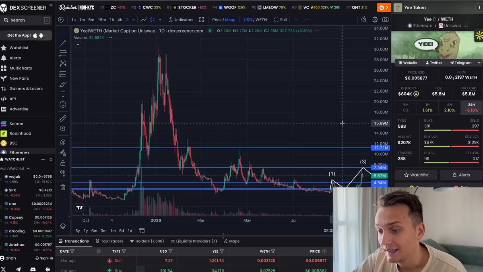Click the add symbol plus icon
The height and width of the screenshot is (272, 483).
(x=61, y=20)
